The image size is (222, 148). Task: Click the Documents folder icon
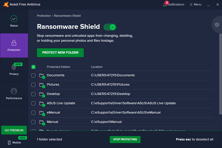click(42, 75)
